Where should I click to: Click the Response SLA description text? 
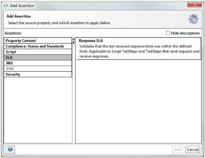139,51
